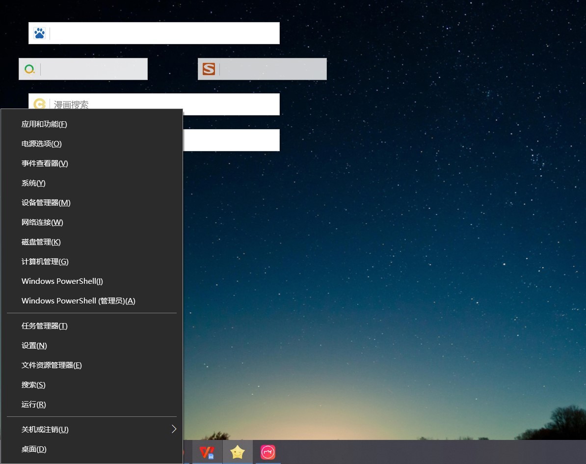Open 文件资源管理器 menu entry
Image resolution: width=586 pixels, height=464 pixels.
[52, 365]
